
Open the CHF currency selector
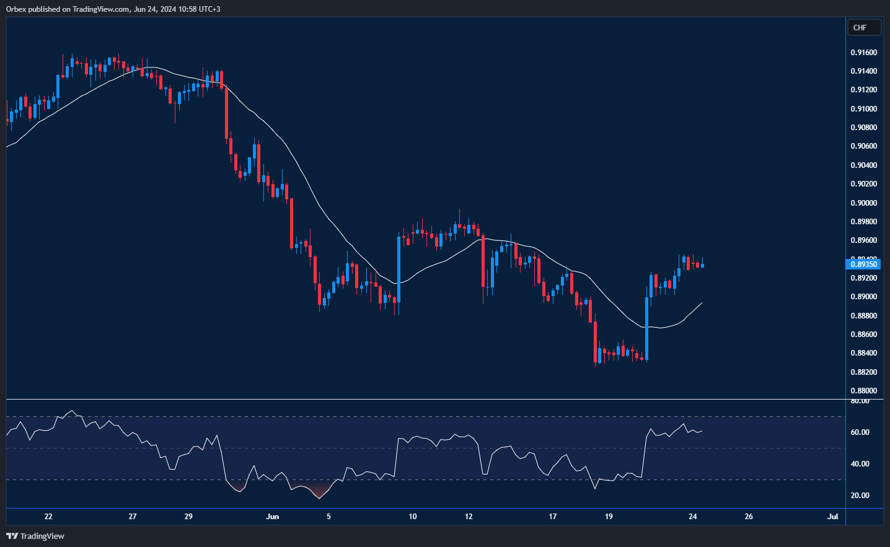tap(863, 27)
